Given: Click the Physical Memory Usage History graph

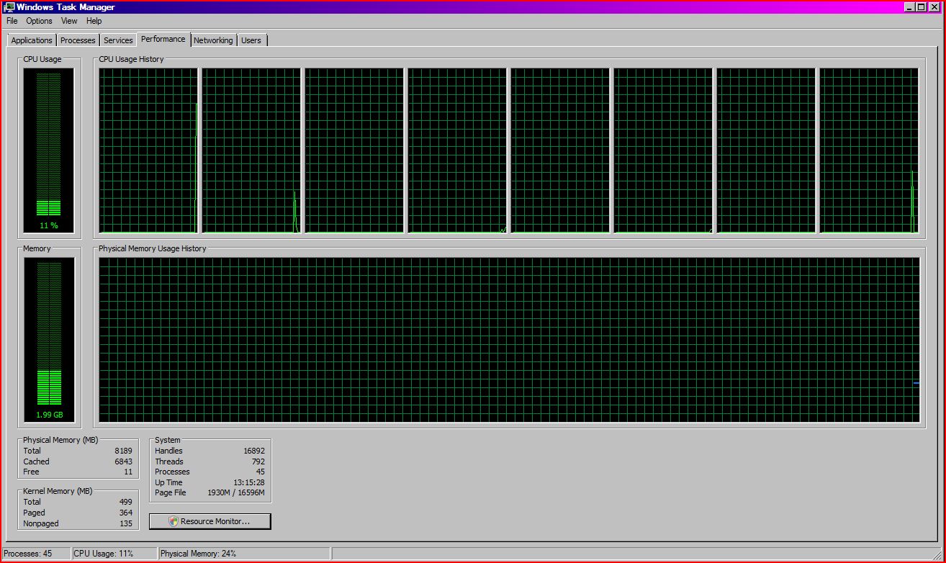Looking at the screenshot, I should pyautogui.click(x=509, y=340).
